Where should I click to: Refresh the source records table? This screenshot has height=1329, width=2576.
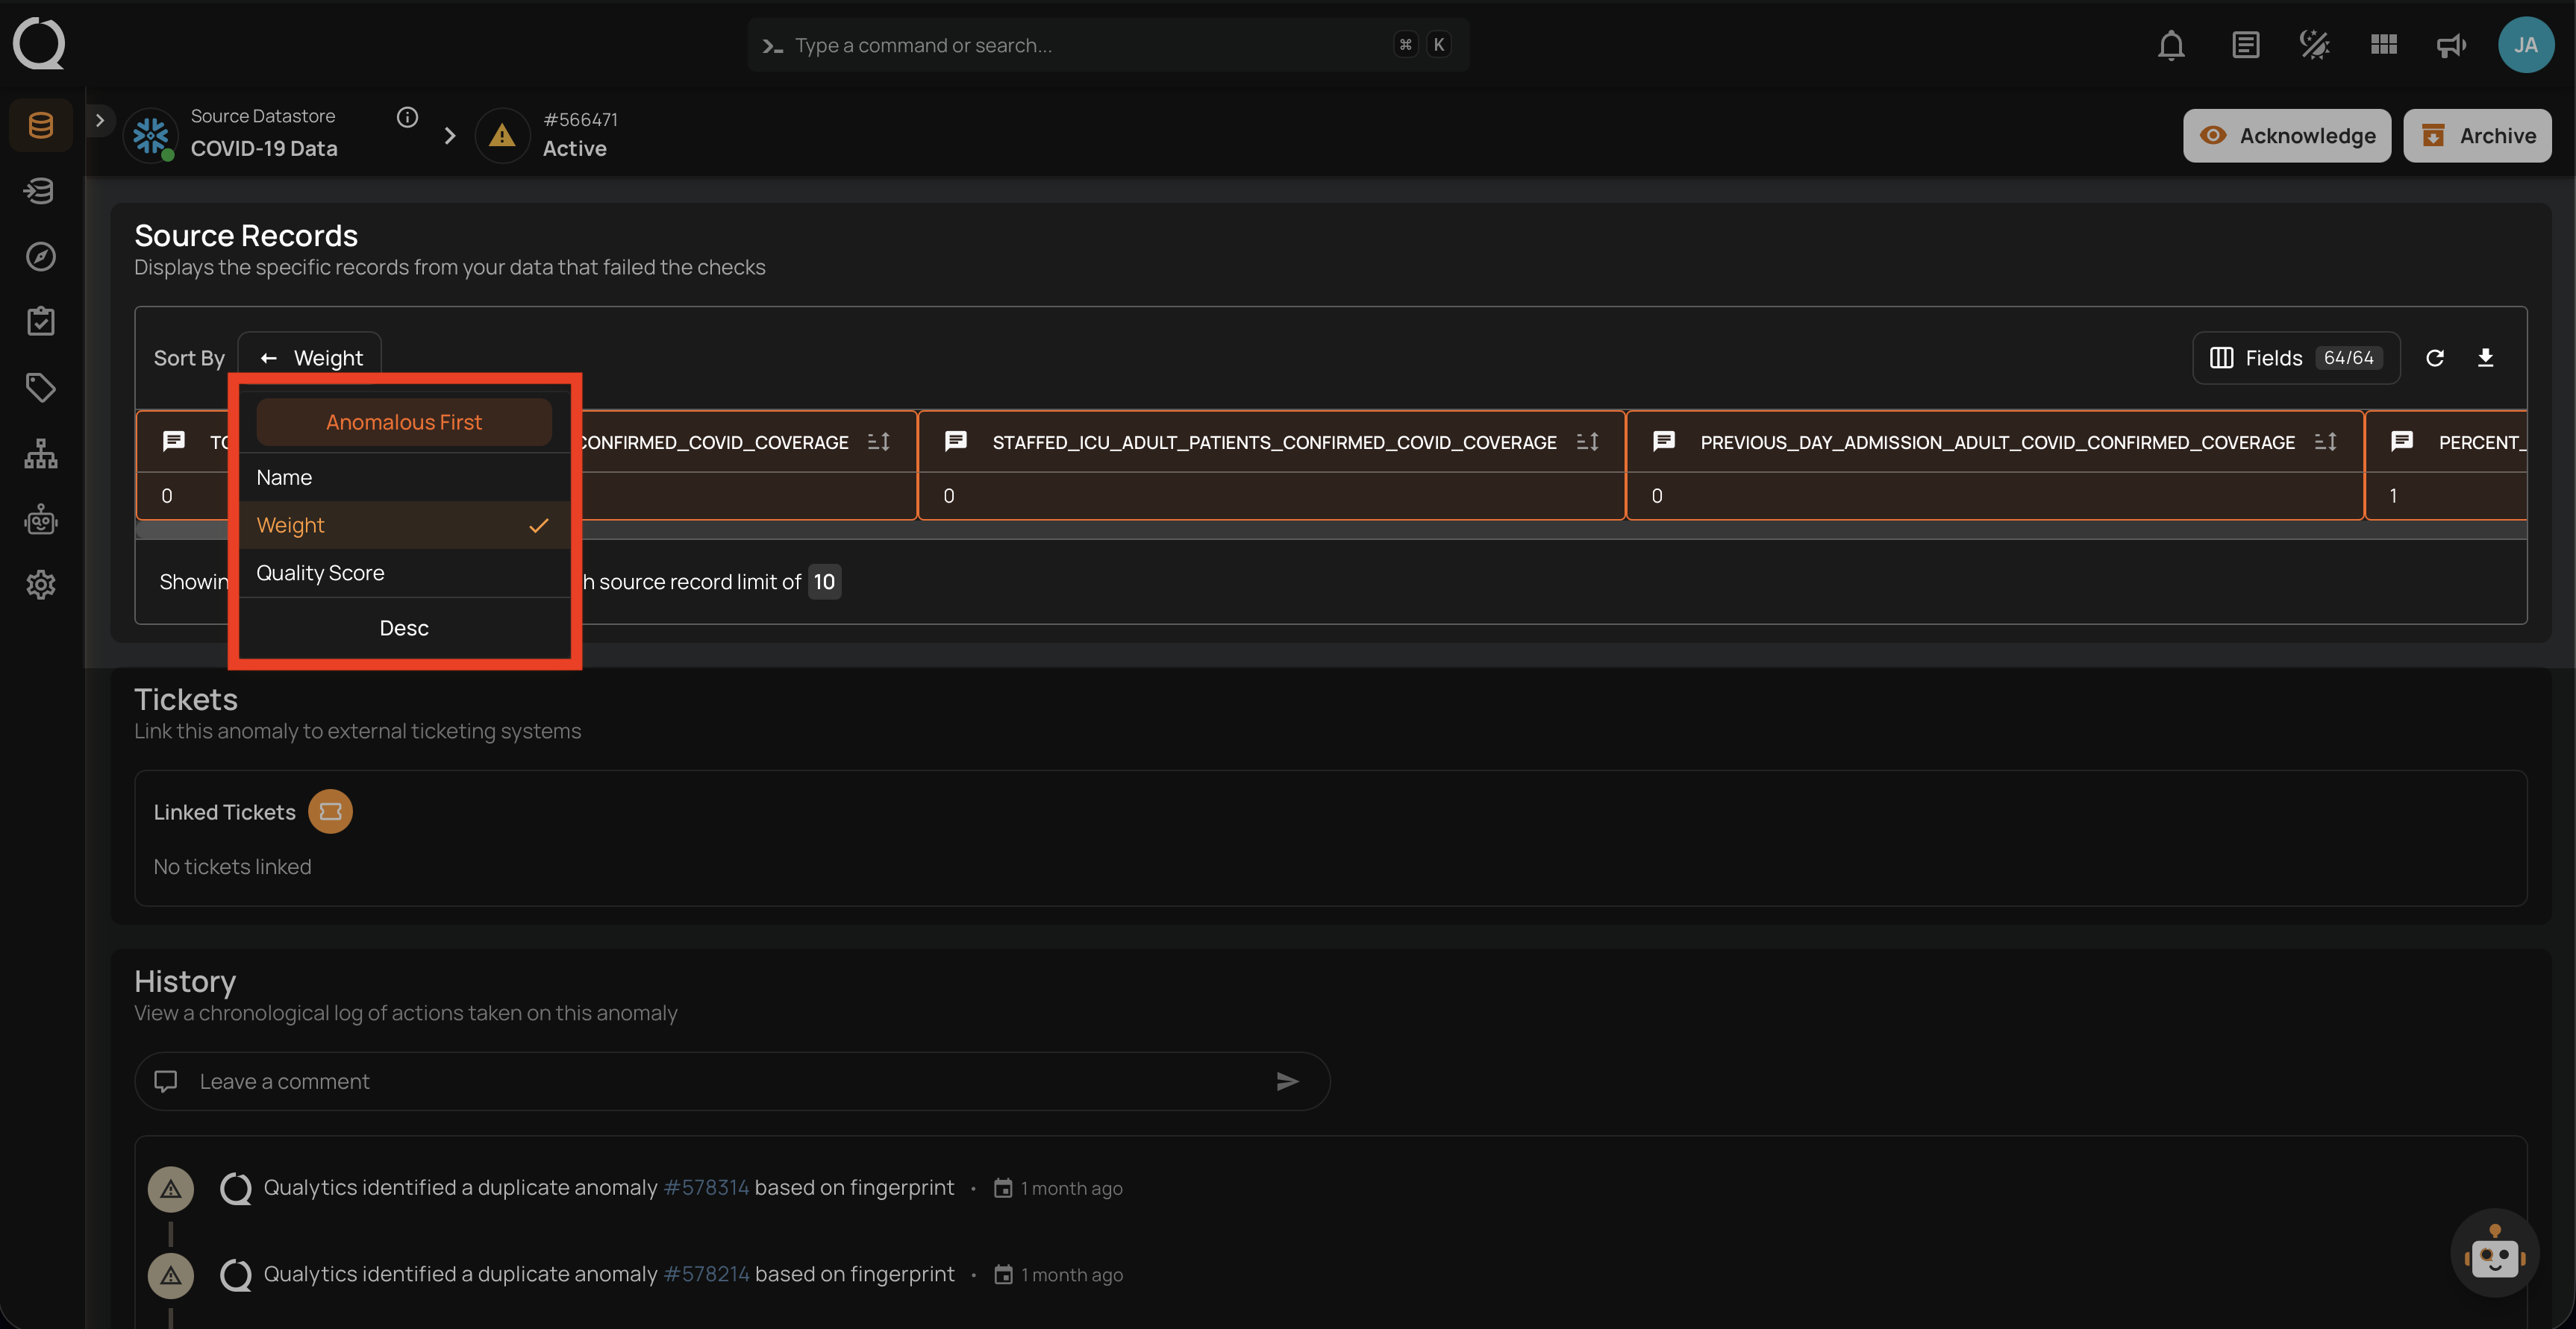2435,358
